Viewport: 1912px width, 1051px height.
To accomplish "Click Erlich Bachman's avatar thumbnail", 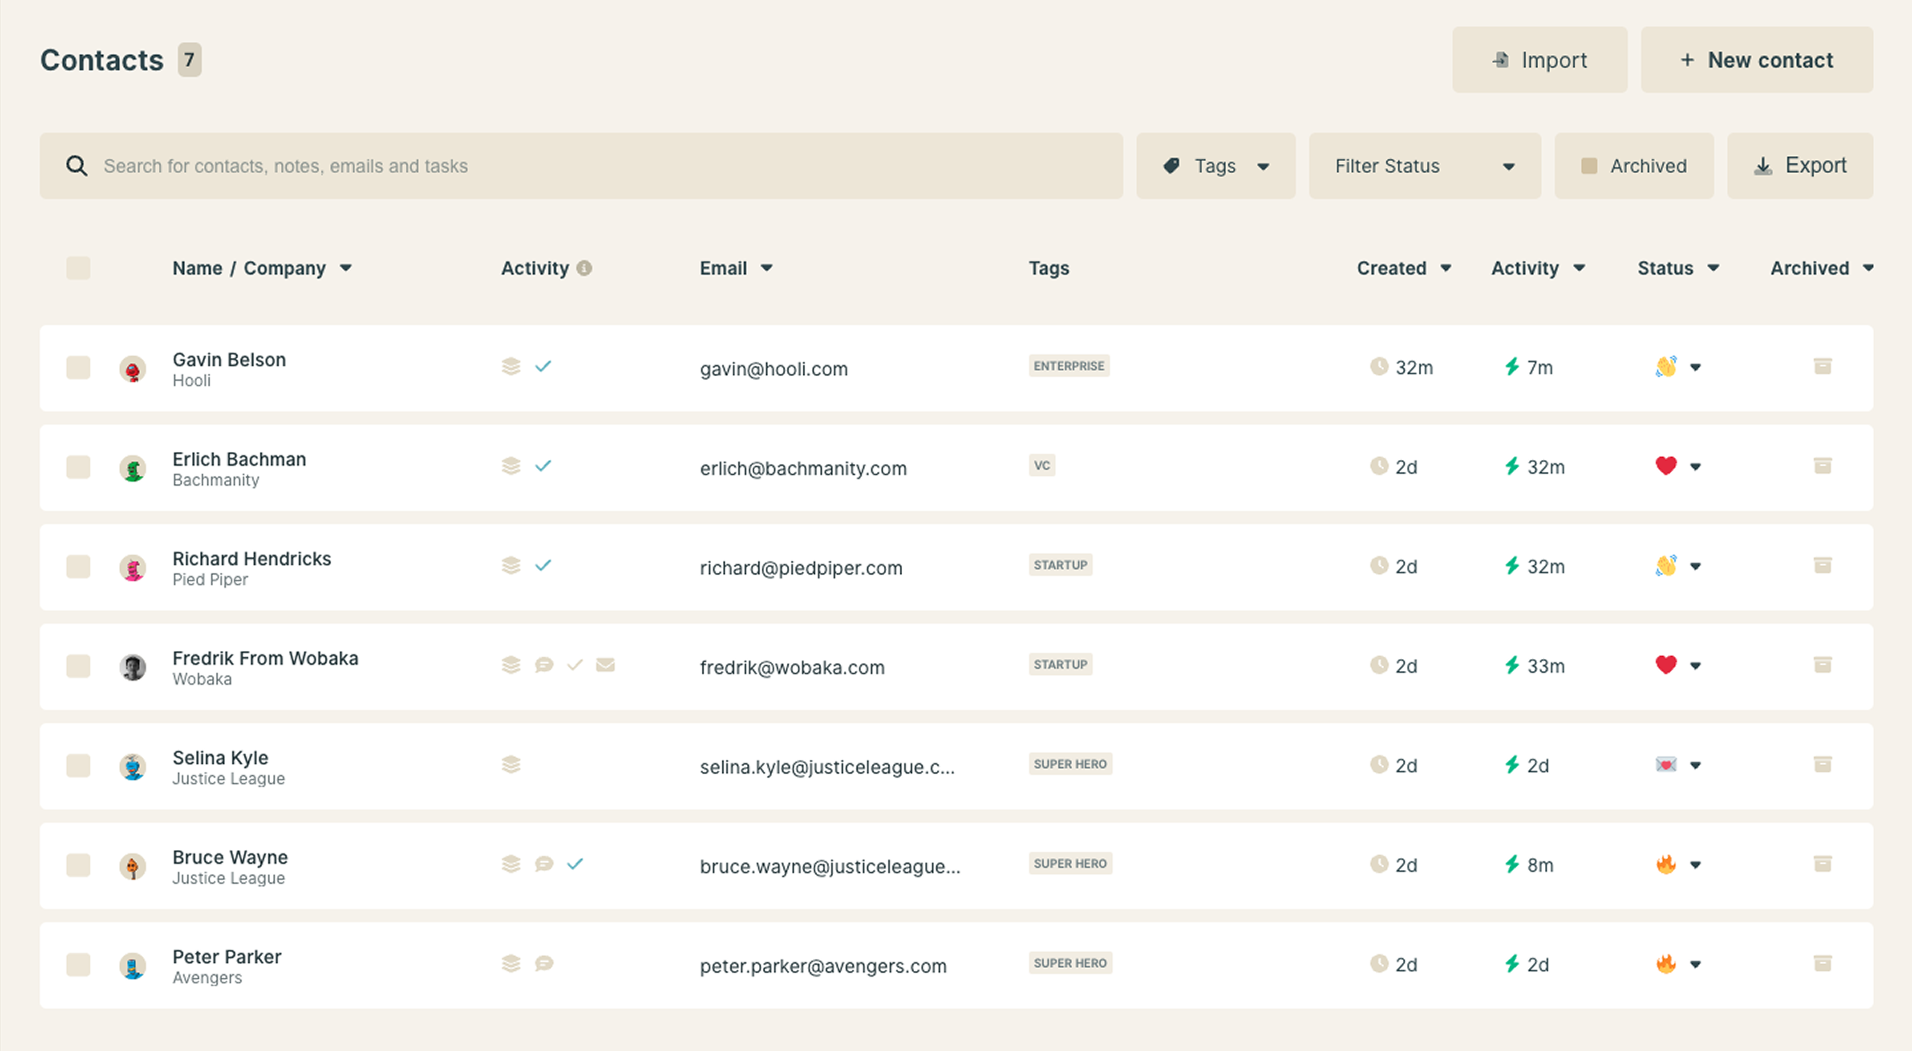I will pos(133,468).
